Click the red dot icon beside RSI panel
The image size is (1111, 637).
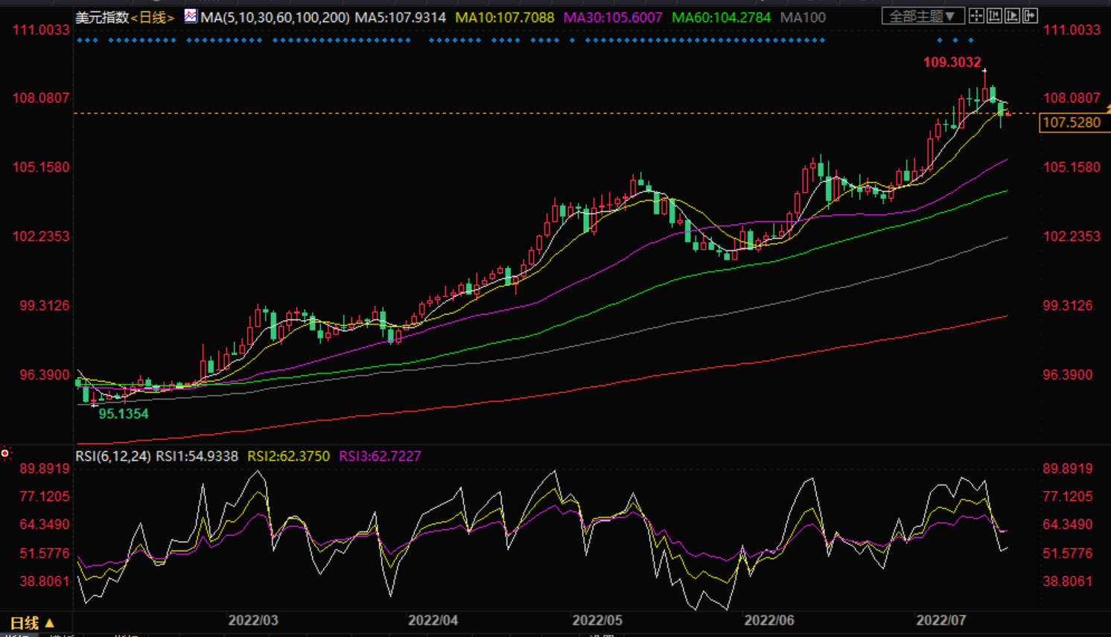pos(5,453)
